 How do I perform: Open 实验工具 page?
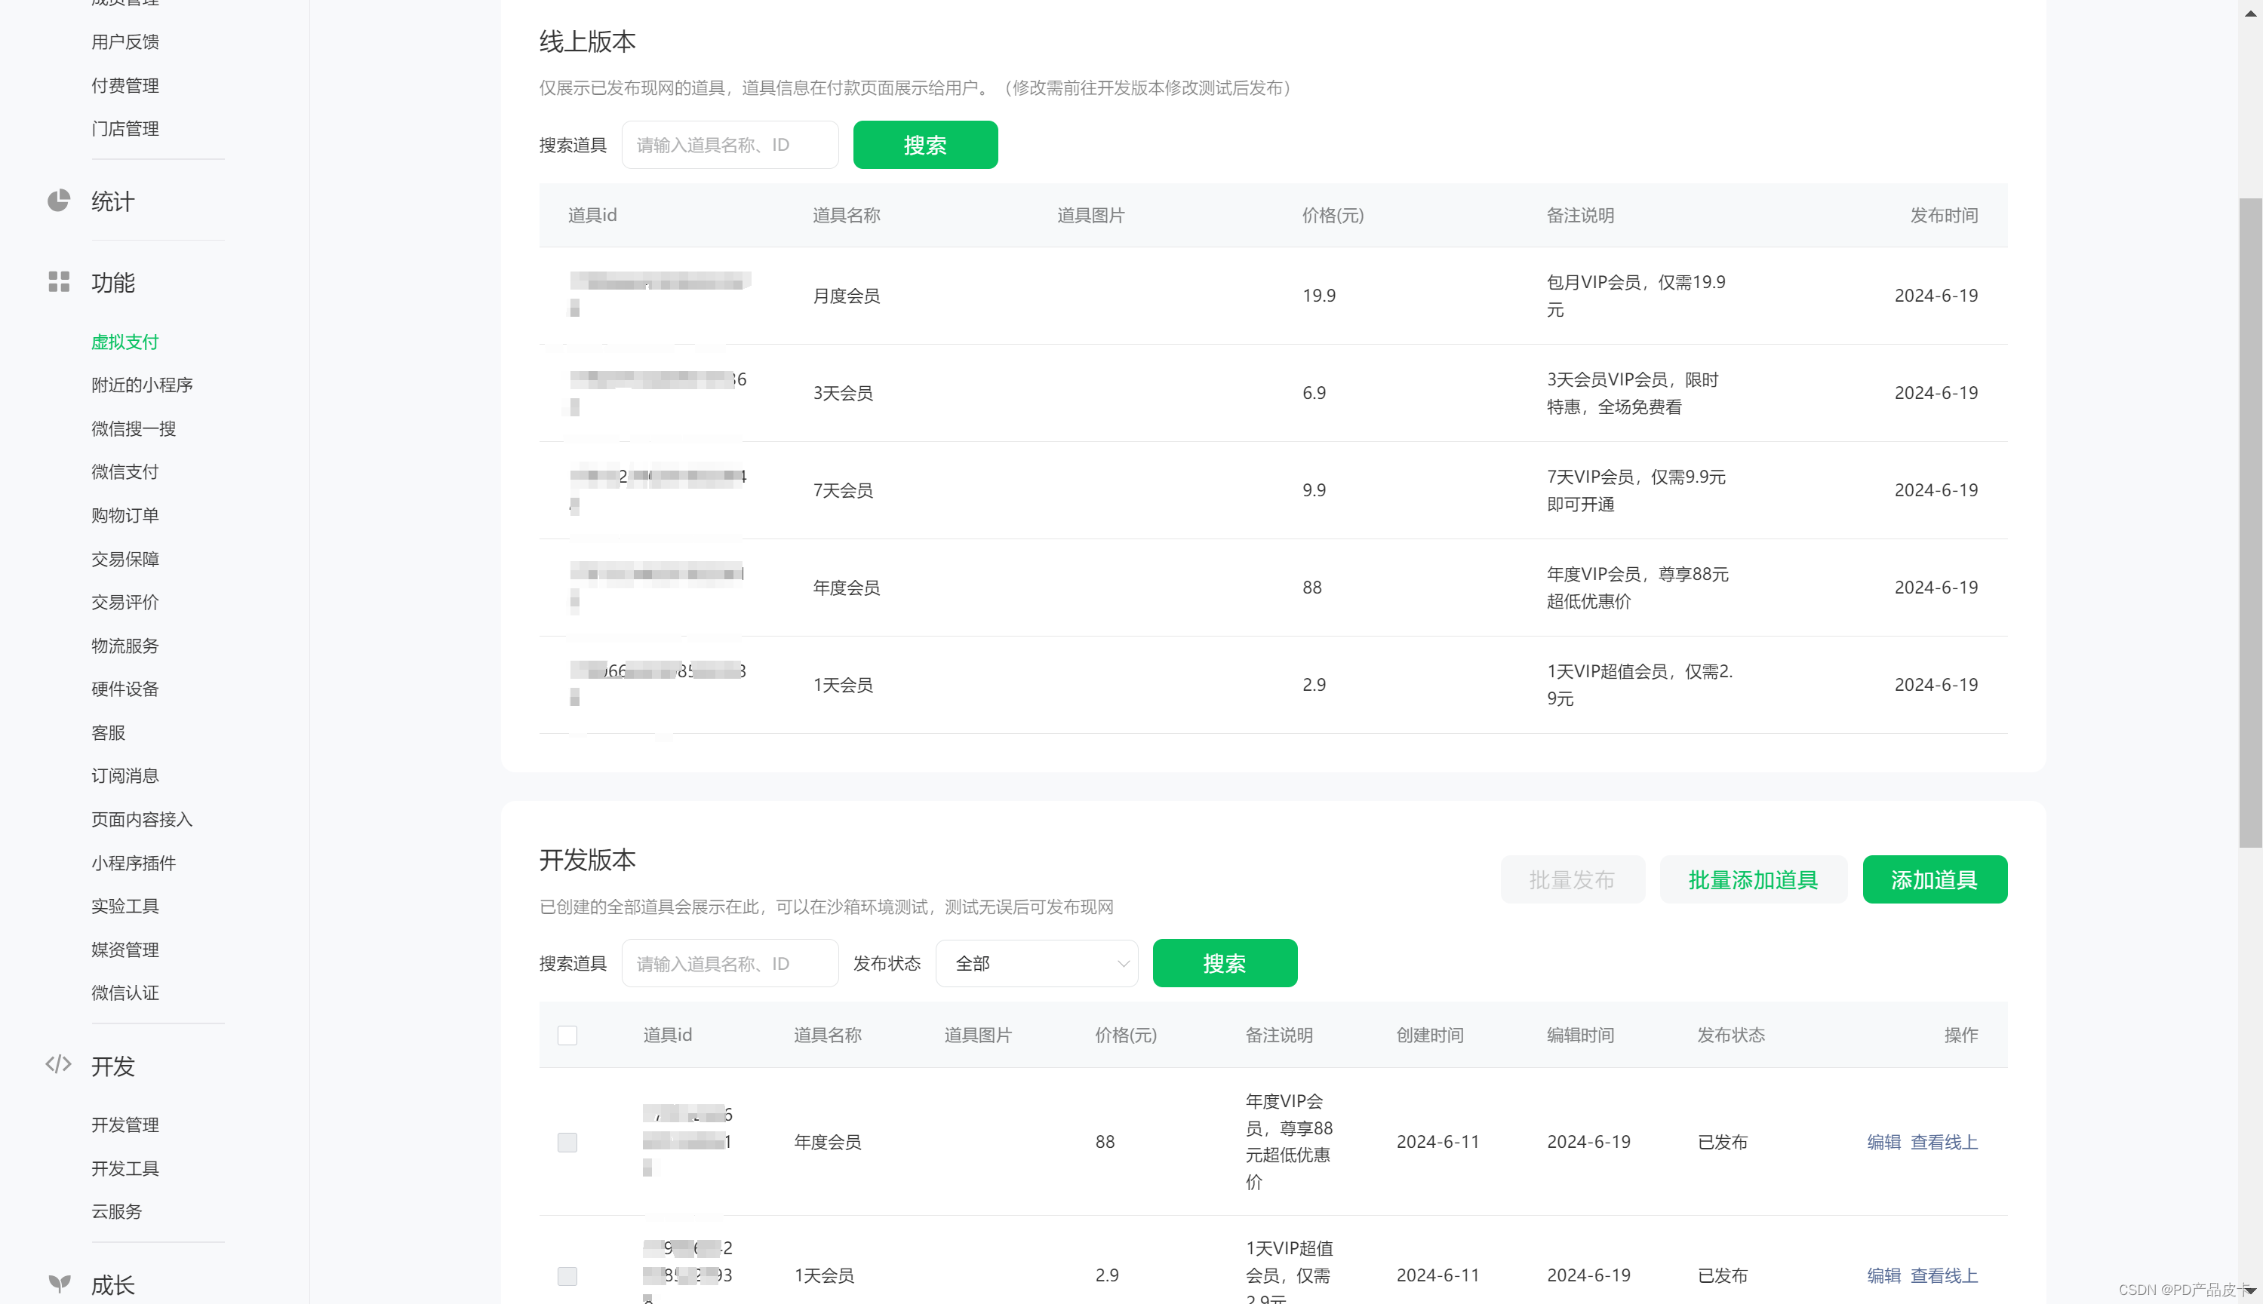125,907
